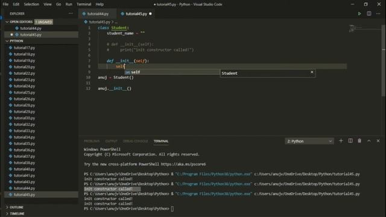386x217 pixels.
Task: Expand the Timeline section
Action: coord(17,213)
